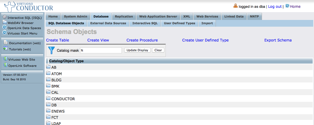Screen dimensions: 314x125
Task: Click the Export Schema link
Action: click(x=278, y=40)
